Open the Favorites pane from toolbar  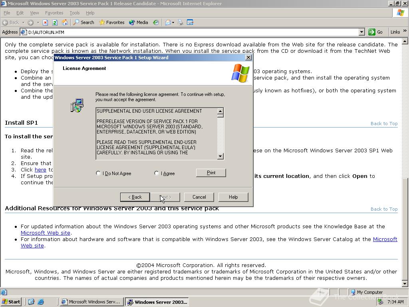tap(112, 22)
